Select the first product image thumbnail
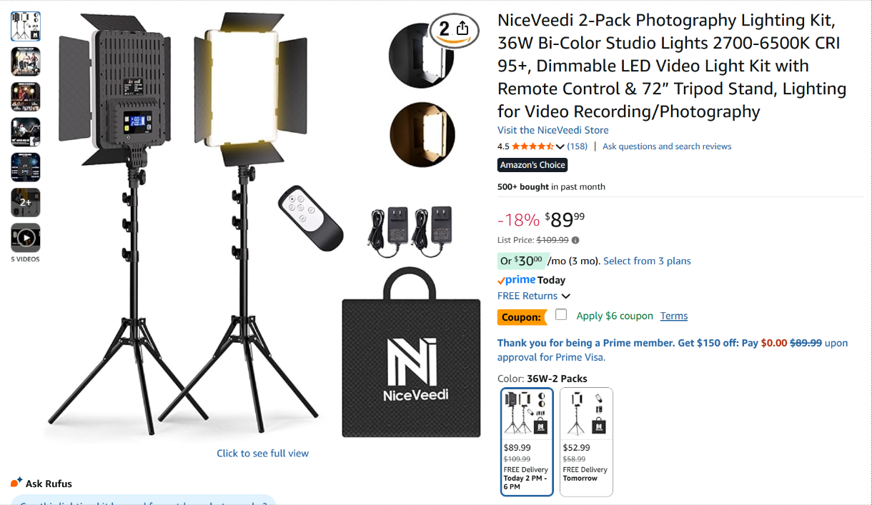 [x=26, y=26]
